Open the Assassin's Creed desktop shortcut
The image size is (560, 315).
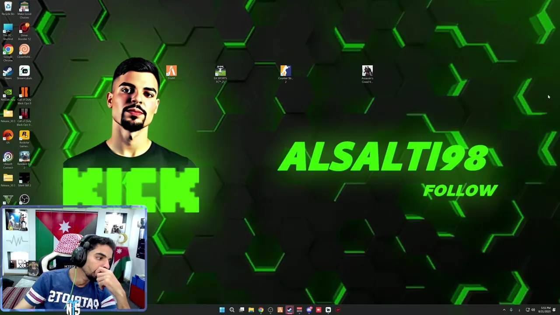click(367, 74)
